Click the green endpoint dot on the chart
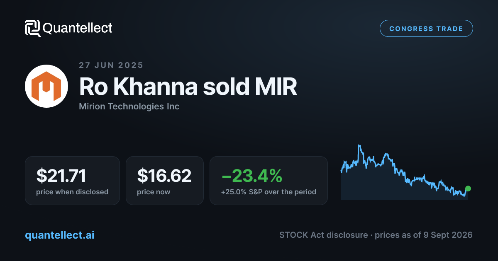The image size is (498, 261). click(x=468, y=188)
